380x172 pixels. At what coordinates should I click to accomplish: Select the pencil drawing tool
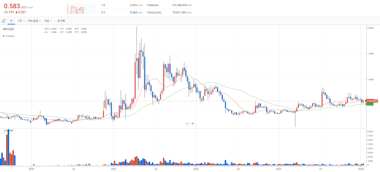pos(4,21)
